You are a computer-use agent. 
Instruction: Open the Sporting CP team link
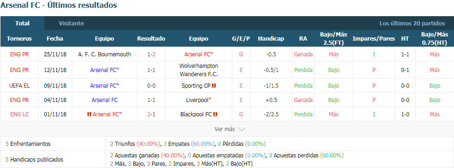[x=196, y=86]
